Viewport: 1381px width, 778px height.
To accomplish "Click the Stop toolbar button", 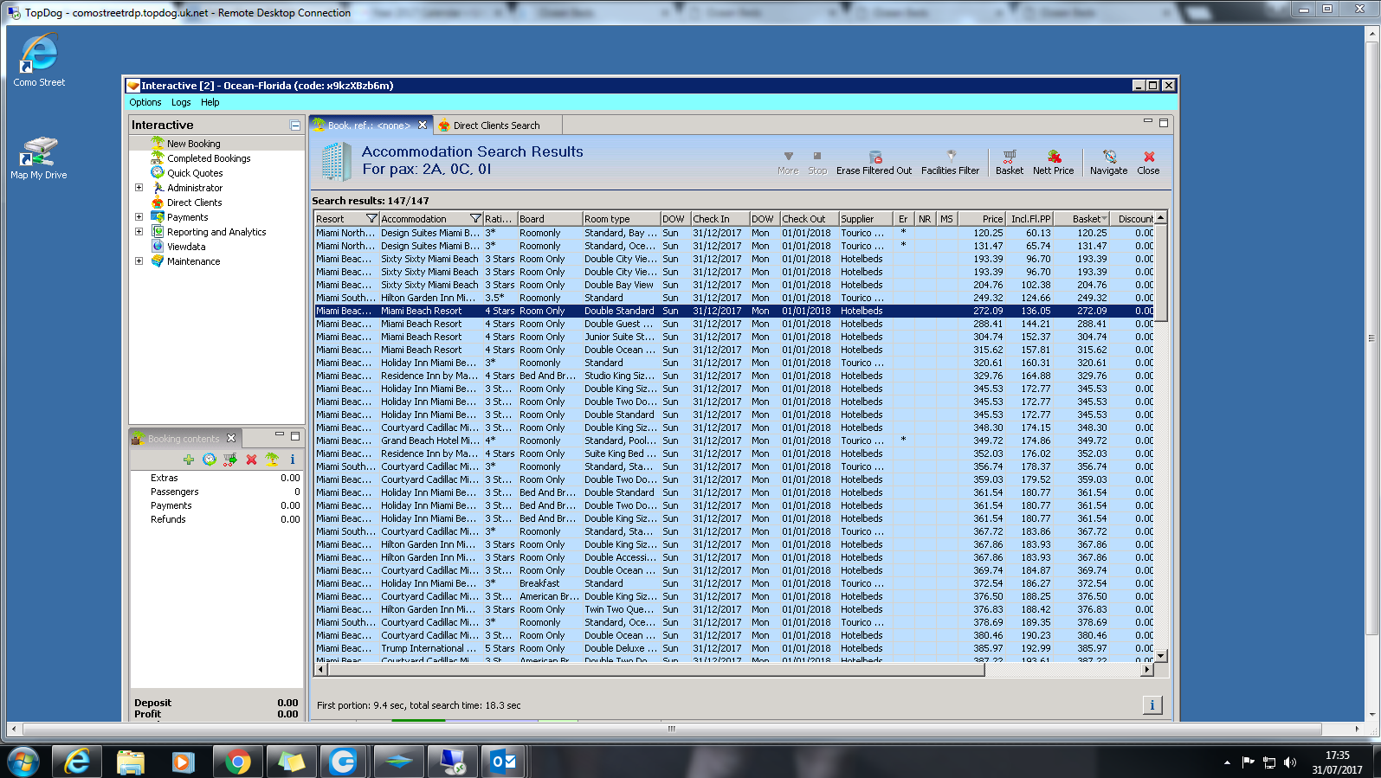I will pyautogui.click(x=817, y=163).
